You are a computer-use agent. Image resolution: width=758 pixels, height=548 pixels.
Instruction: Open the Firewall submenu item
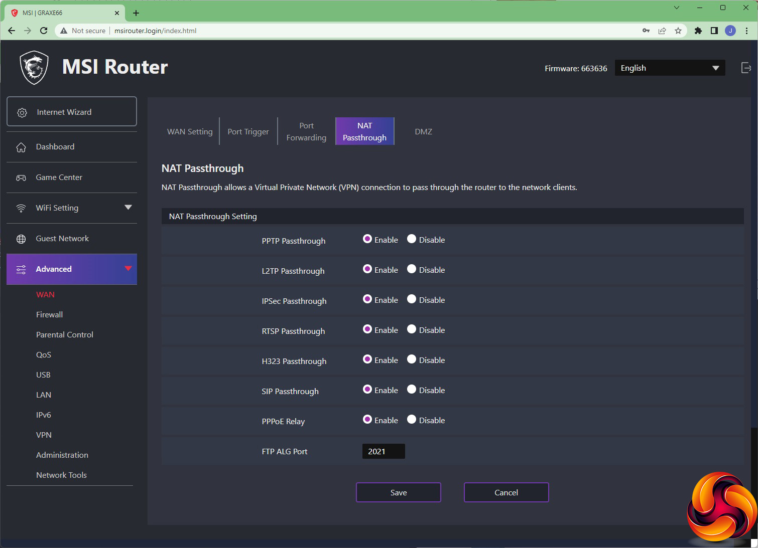50,315
